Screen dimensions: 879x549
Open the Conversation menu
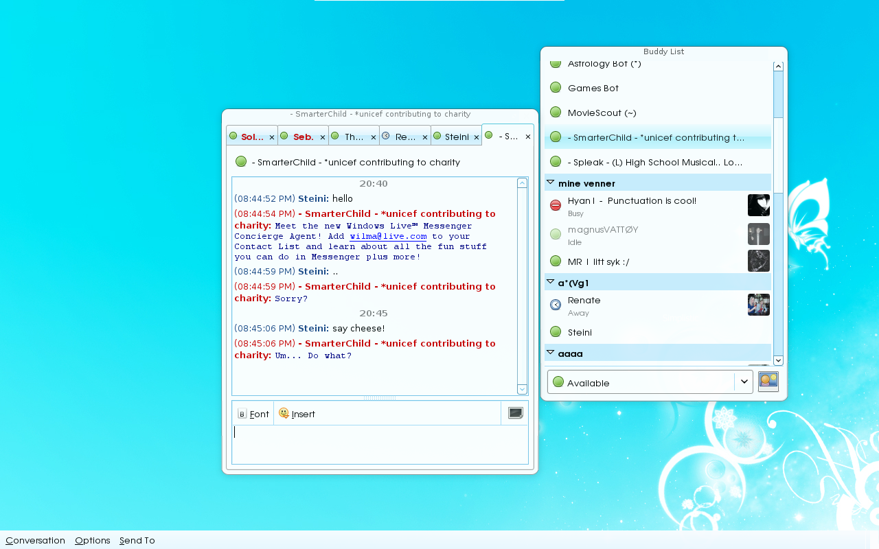pos(35,540)
